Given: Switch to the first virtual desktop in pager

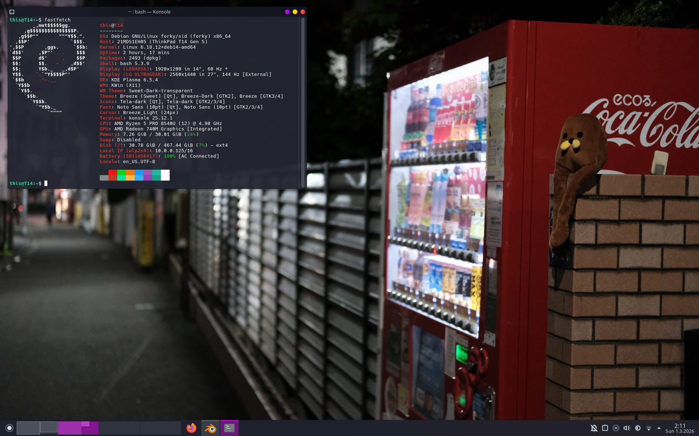Looking at the screenshot, I should click(37, 428).
